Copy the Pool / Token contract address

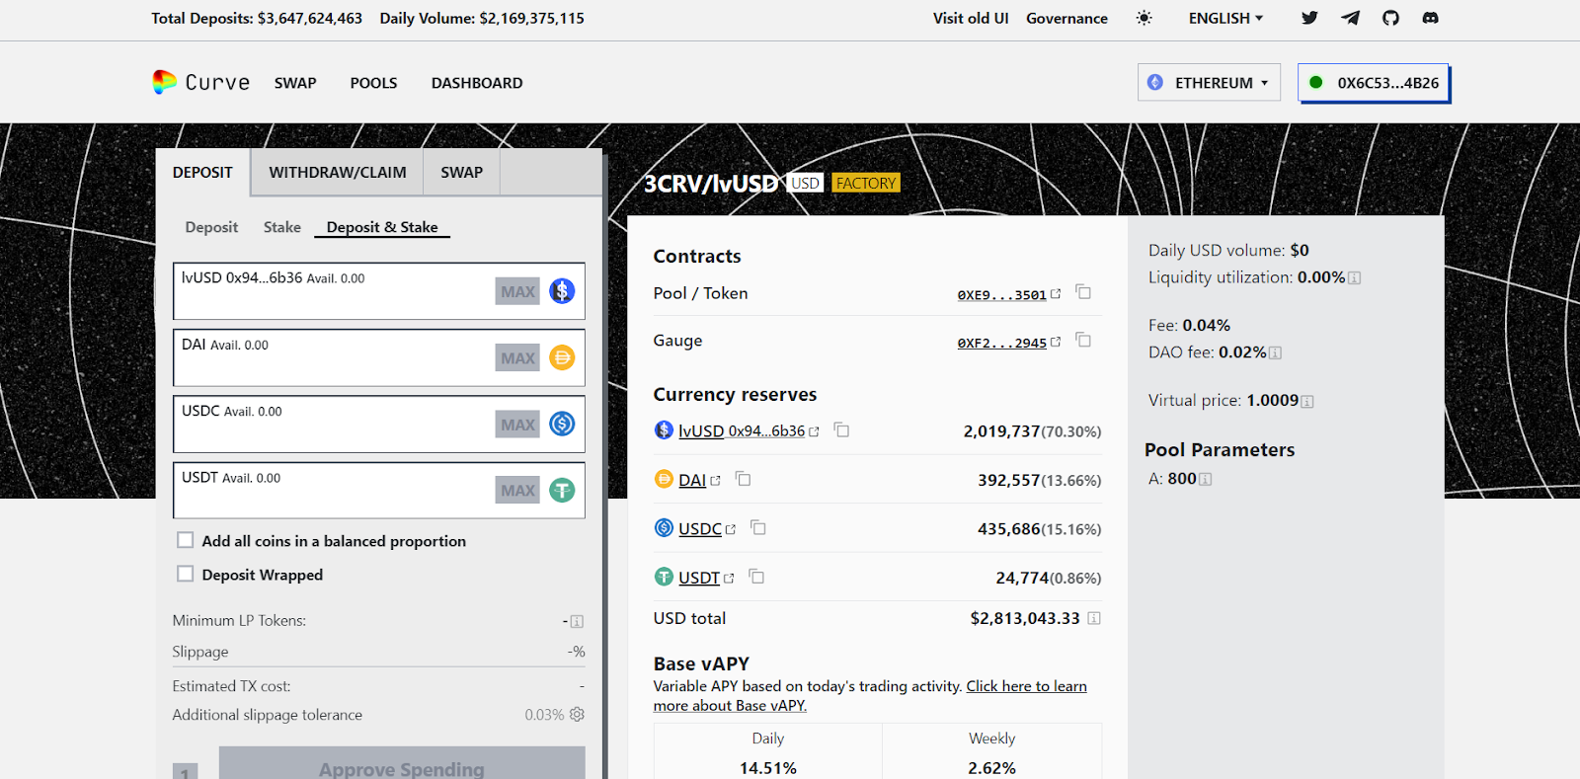[1083, 292]
